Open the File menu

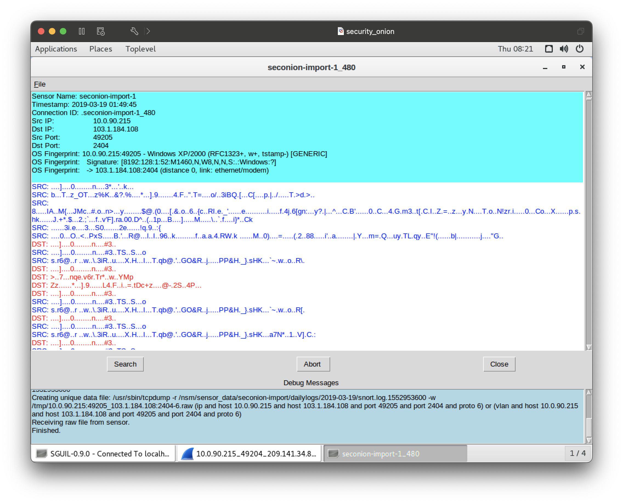(x=40, y=84)
